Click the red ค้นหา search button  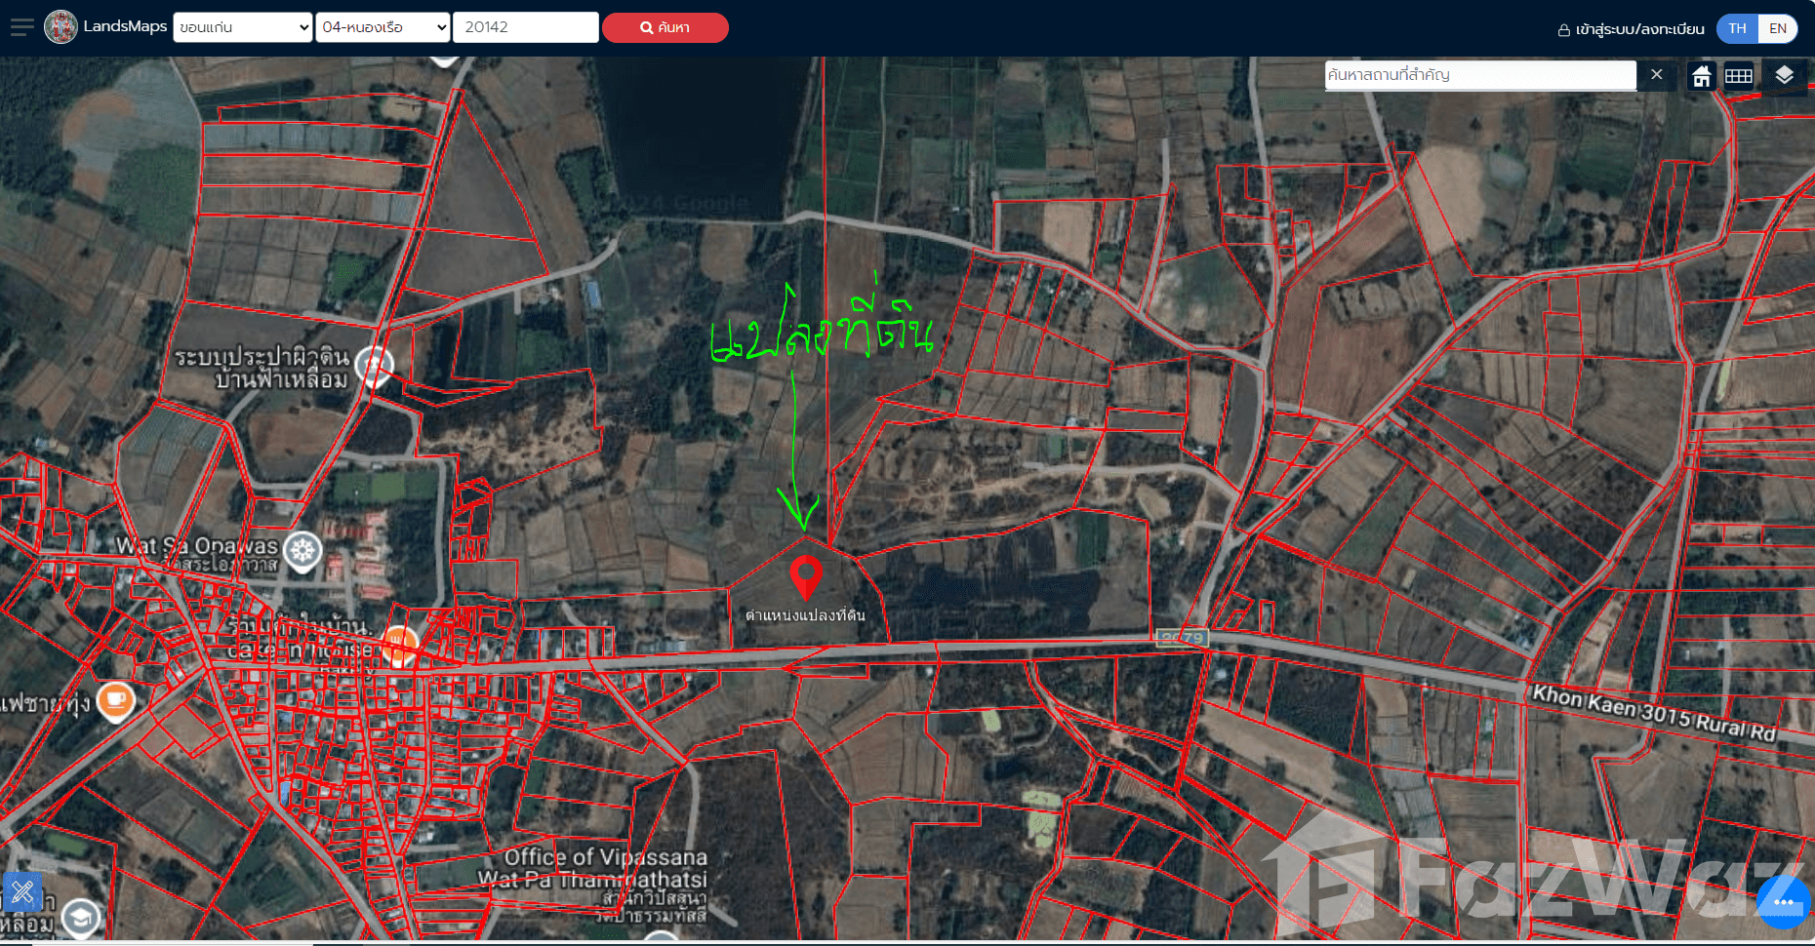coord(665,27)
